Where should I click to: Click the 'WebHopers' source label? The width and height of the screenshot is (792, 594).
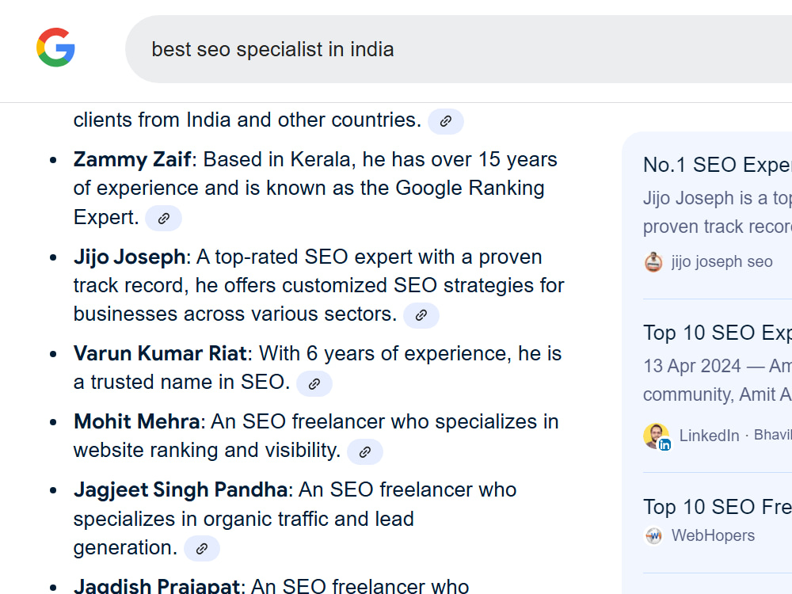713,535
